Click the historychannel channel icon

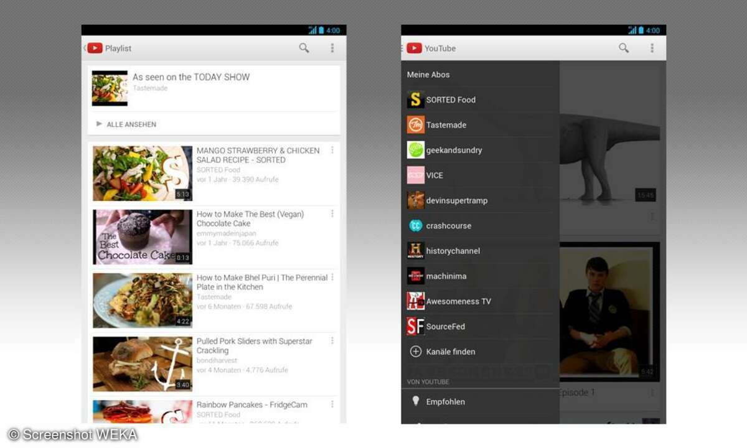416,251
